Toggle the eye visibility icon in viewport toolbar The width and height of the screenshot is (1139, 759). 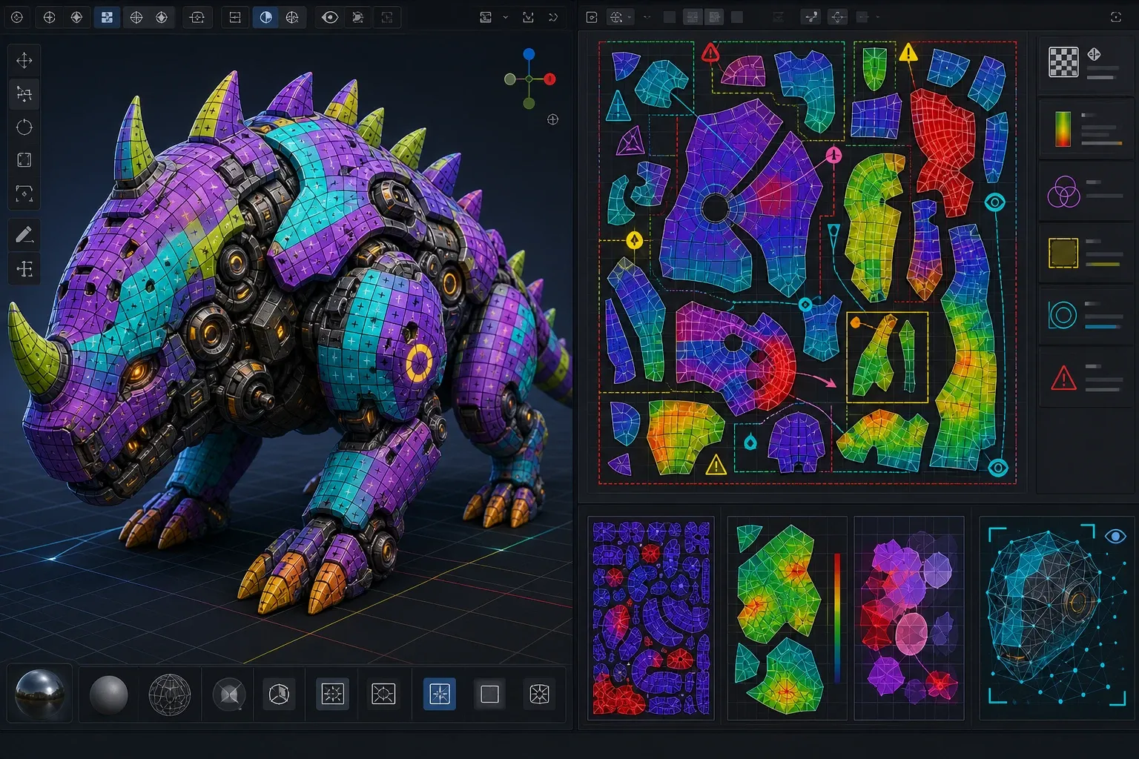click(x=330, y=17)
